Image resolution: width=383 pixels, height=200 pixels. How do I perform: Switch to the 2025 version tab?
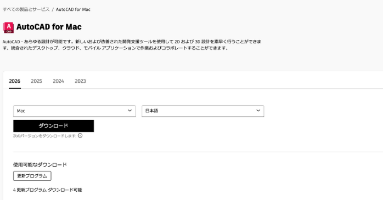[36, 81]
